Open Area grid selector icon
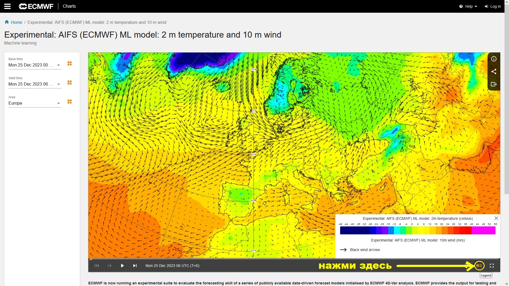The image size is (509, 286). tap(69, 102)
